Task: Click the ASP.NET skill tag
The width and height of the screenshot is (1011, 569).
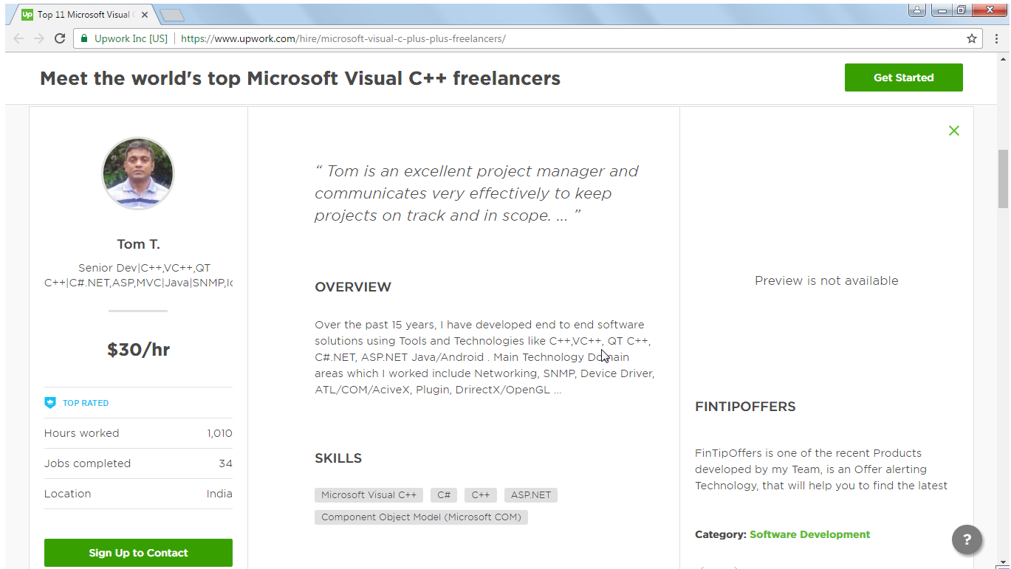Action: pos(531,495)
